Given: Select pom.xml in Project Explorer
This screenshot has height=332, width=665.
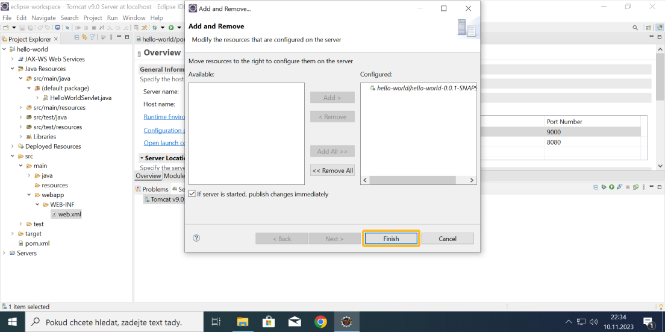Looking at the screenshot, I should (x=34, y=243).
